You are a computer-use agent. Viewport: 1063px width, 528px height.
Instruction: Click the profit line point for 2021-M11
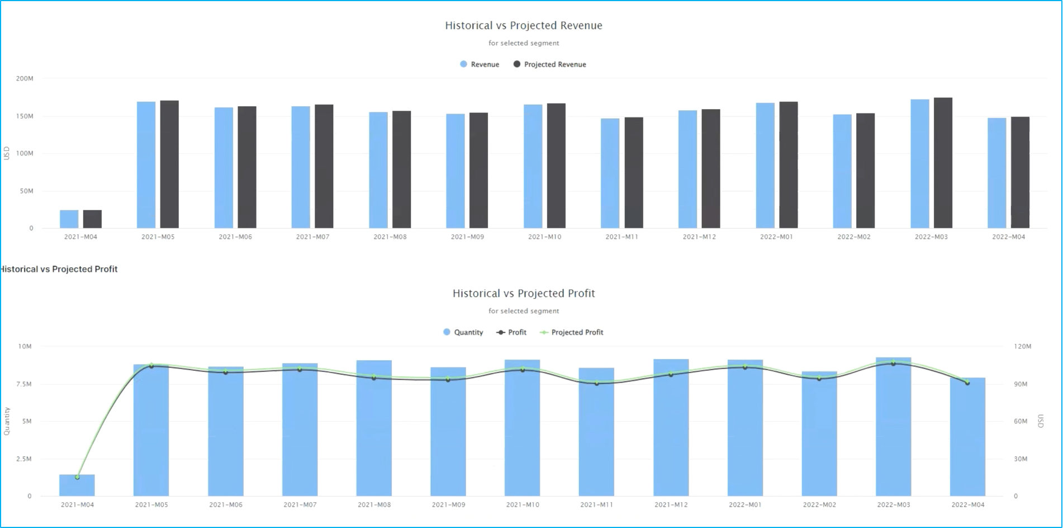tap(596, 383)
